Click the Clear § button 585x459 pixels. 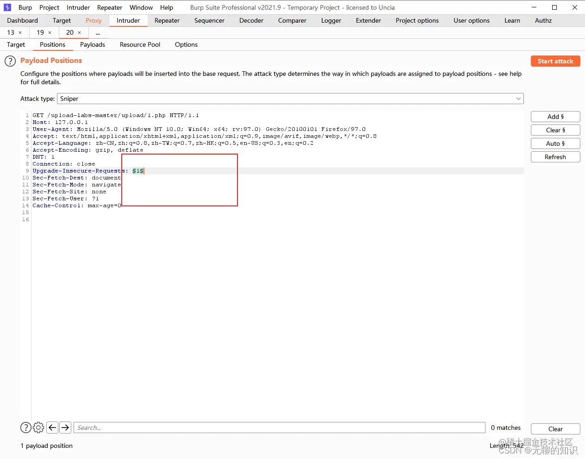click(x=555, y=130)
